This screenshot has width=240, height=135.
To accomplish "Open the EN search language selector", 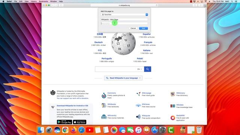I will pos(139,69).
